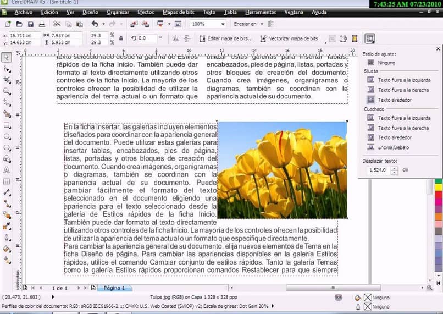Select the Text tool
This screenshot has width=443, height=314.
click(x=7, y=170)
